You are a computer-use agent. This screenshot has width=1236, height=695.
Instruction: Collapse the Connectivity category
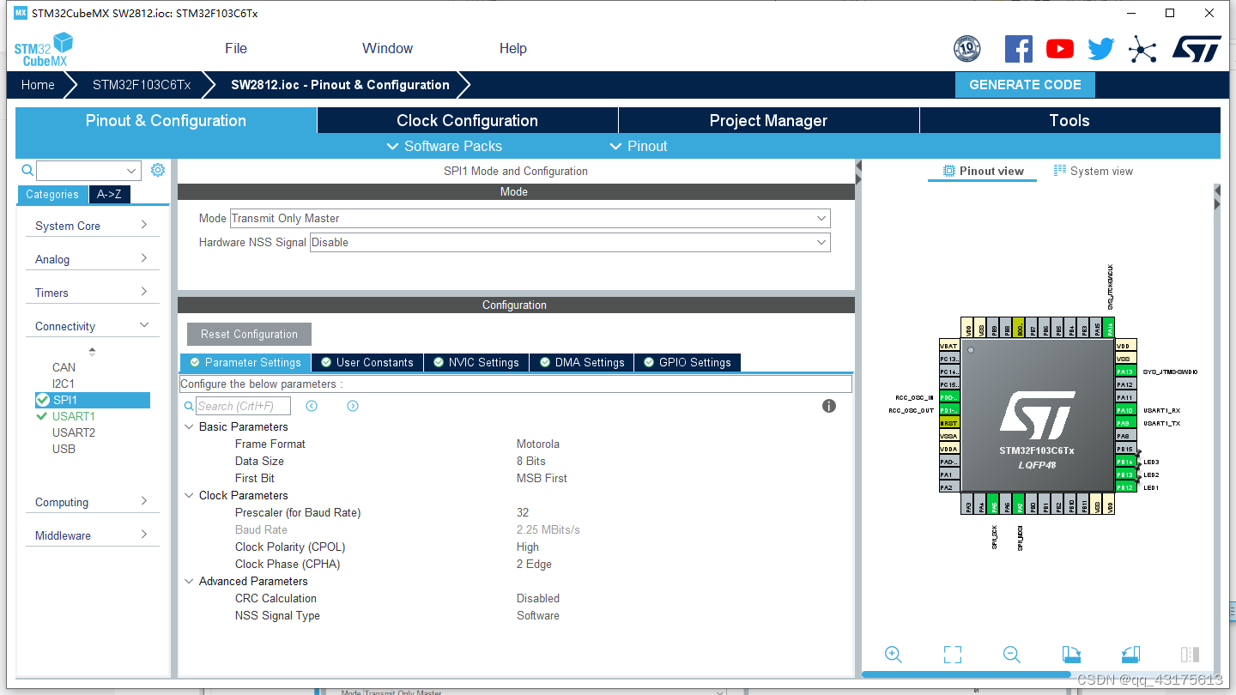pos(92,326)
